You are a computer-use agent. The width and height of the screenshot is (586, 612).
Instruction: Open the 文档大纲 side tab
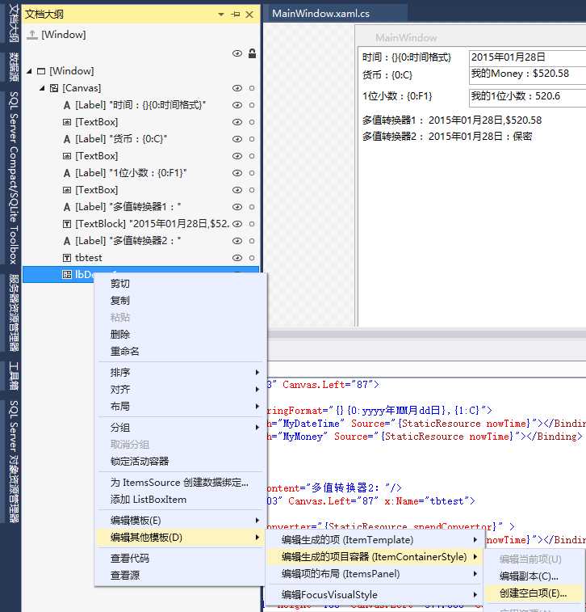[x=13, y=23]
